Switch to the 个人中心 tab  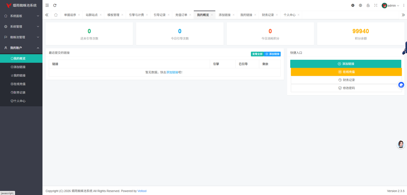click(289, 15)
